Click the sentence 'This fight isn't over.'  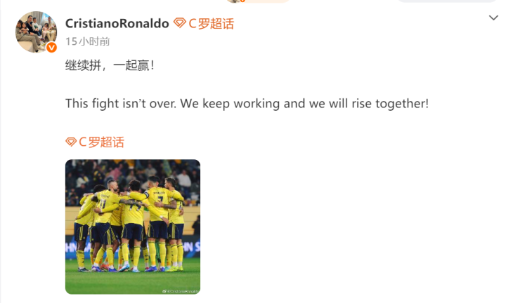click(x=121, y=104)
